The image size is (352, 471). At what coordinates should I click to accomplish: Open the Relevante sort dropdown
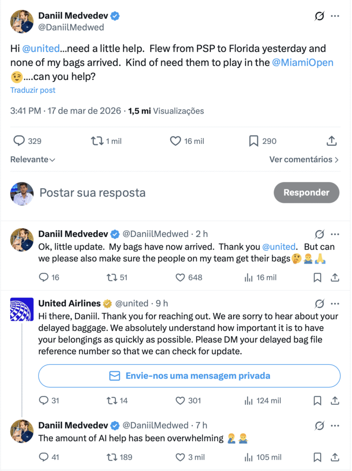coord(33,160)
